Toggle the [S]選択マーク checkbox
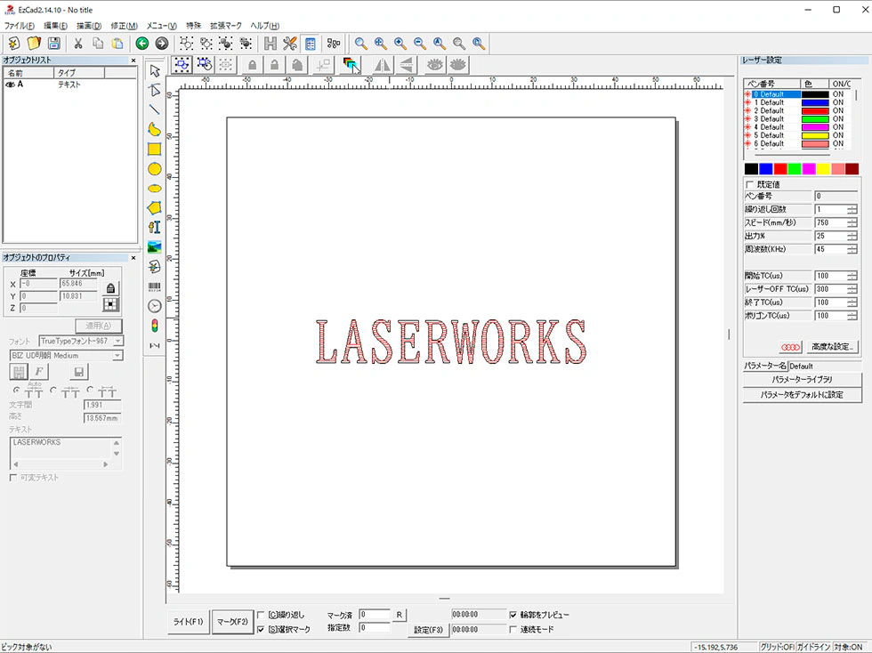The width and height of the screenshot is (872, 653). (261, 629)
